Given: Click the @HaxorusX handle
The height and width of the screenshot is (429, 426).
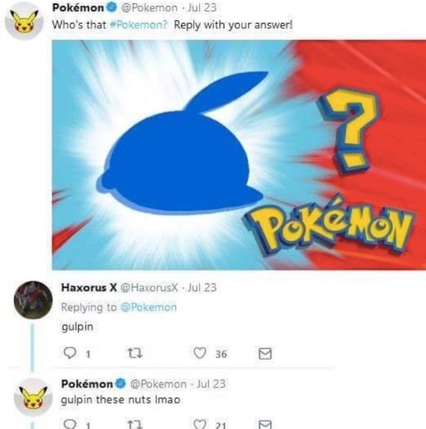Looking at the screenshot, I should 149,288.
